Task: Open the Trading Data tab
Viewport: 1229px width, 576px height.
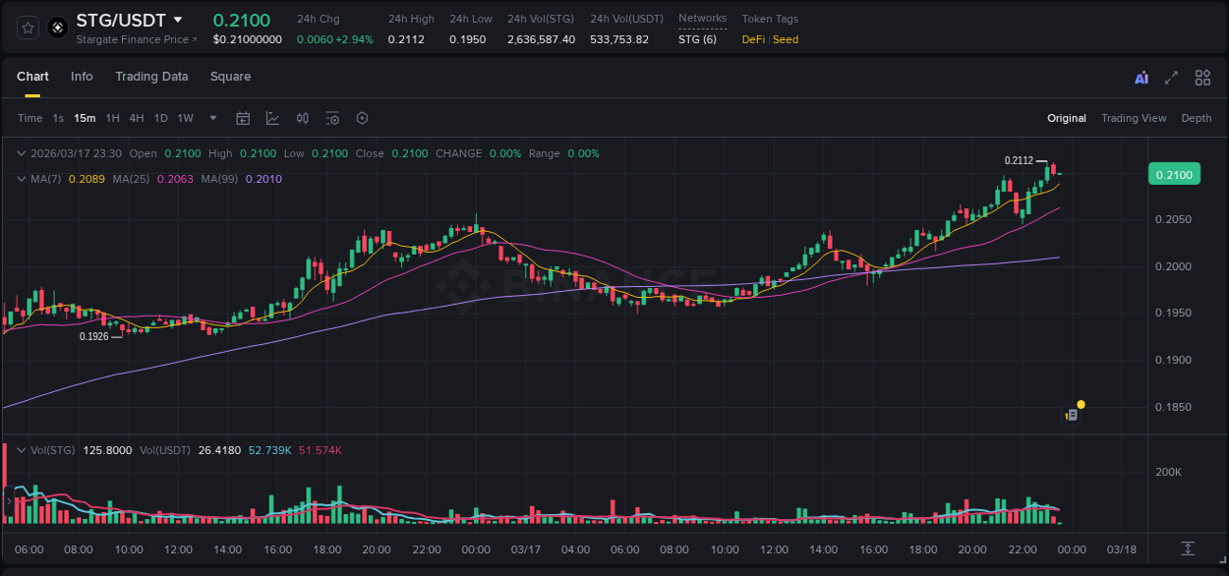Action: click(151, 77)
